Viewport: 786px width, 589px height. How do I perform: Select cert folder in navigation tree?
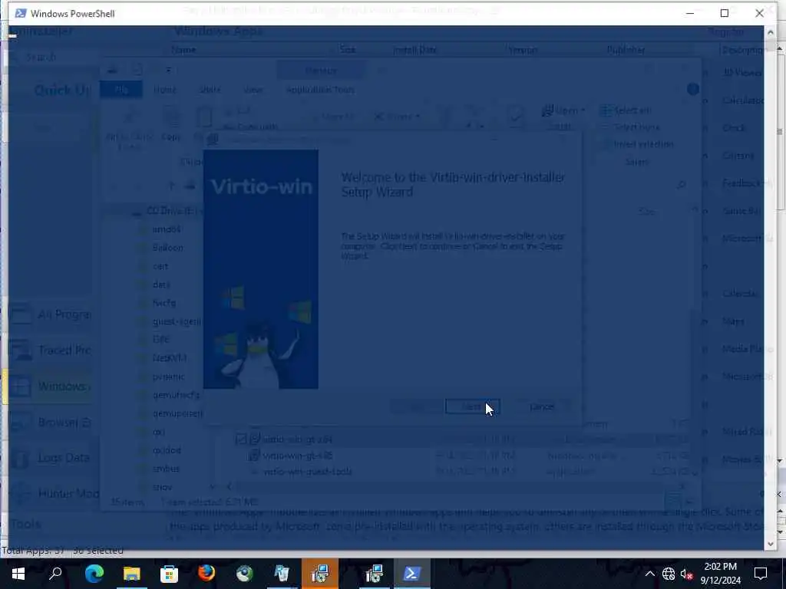pos(160,266)
